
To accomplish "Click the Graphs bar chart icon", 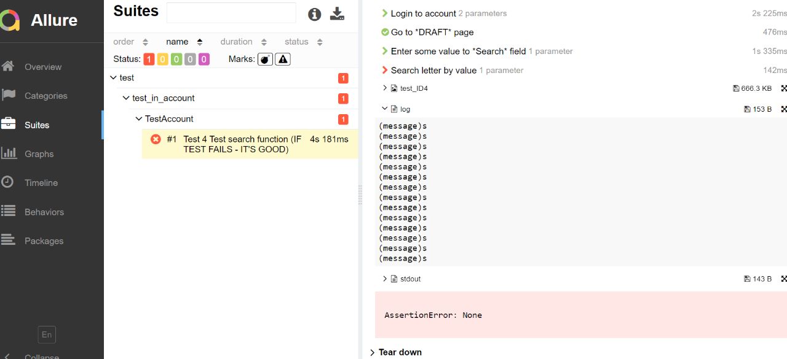I will [x=9, y=153].
